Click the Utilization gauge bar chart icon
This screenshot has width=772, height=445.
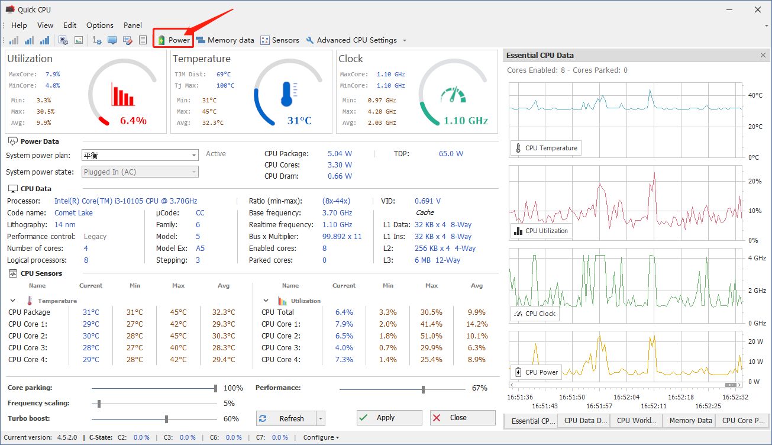[x=124, y=95]
